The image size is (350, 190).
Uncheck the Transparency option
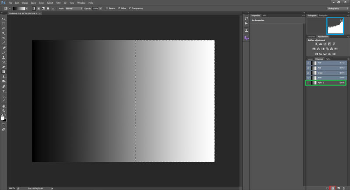pyautogui.click(x=131, y=8)
